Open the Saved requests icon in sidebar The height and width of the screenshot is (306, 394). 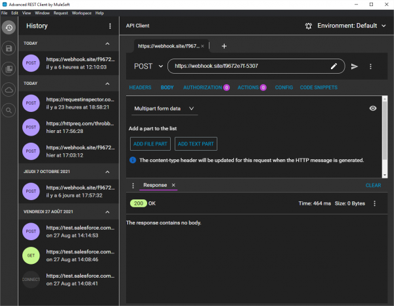(9, 48)
